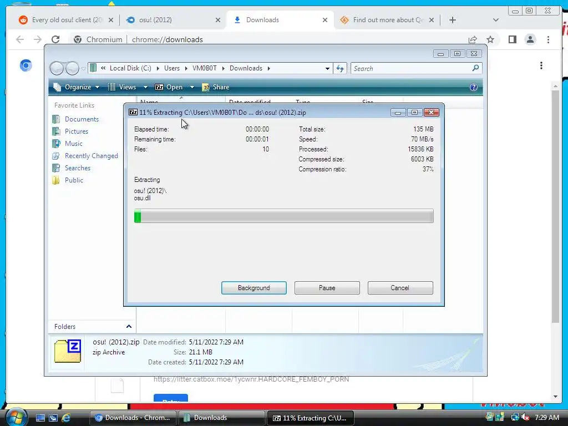This screenshot has width=568, height=426.
Task: Open Downloads page more actions menu
Action: tap(541, 65)
